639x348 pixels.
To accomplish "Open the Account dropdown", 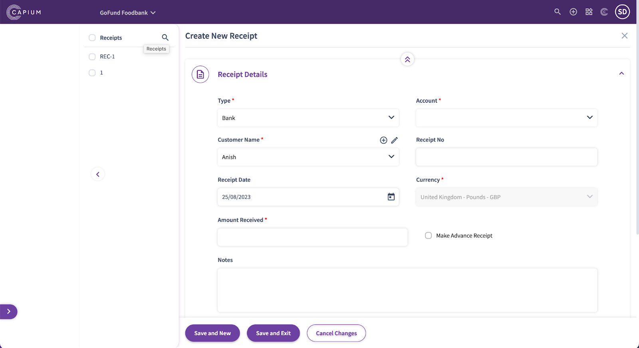I will 507,118.
